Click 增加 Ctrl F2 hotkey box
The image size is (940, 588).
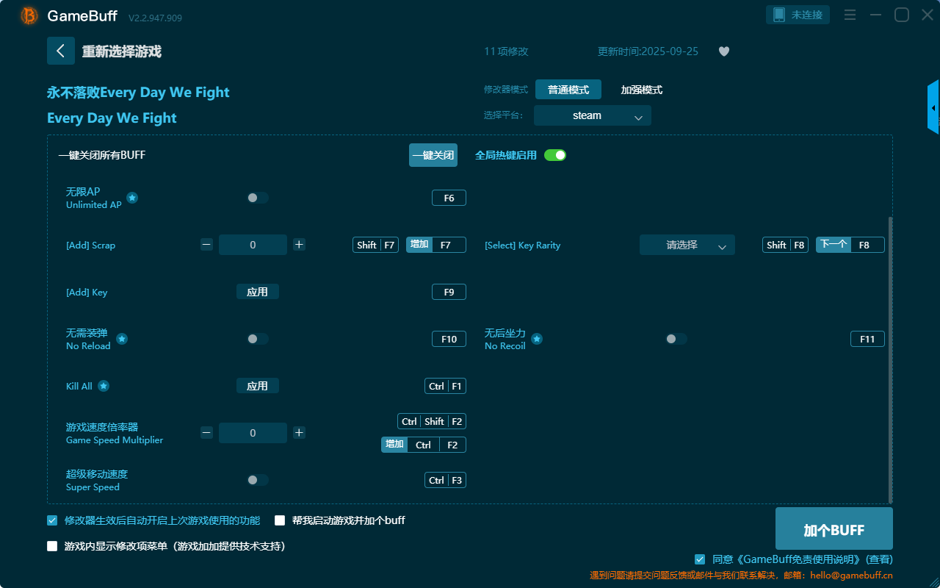(424, 445)
